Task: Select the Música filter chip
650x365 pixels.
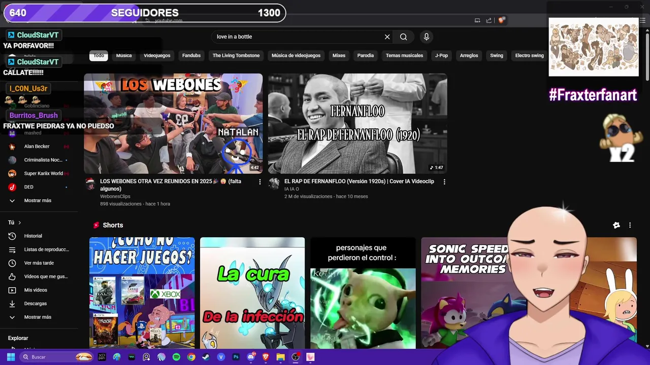Action: tap(124, 56)
